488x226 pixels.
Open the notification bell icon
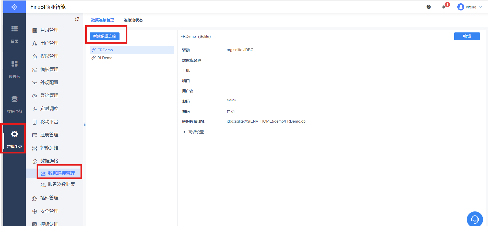click(x=444, y=7)
